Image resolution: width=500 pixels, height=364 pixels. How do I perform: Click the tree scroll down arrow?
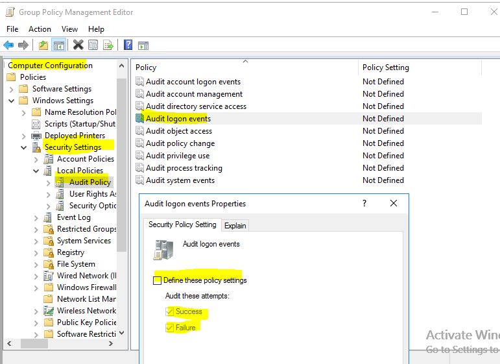(x=121, y=333)
